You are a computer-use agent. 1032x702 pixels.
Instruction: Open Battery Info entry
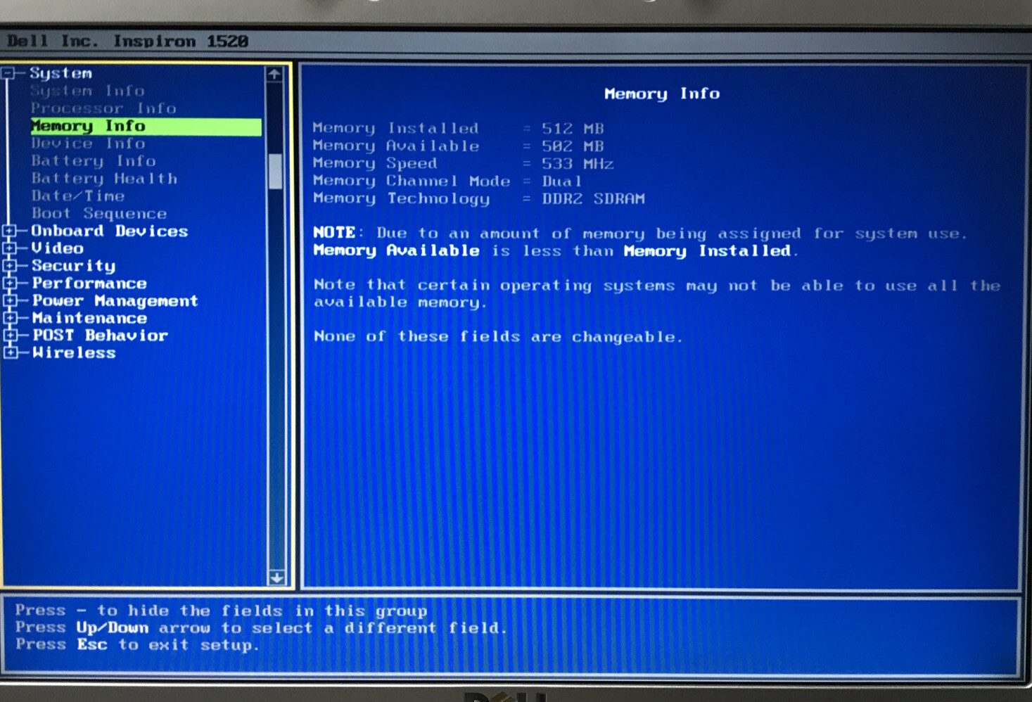tap(94, 161)
